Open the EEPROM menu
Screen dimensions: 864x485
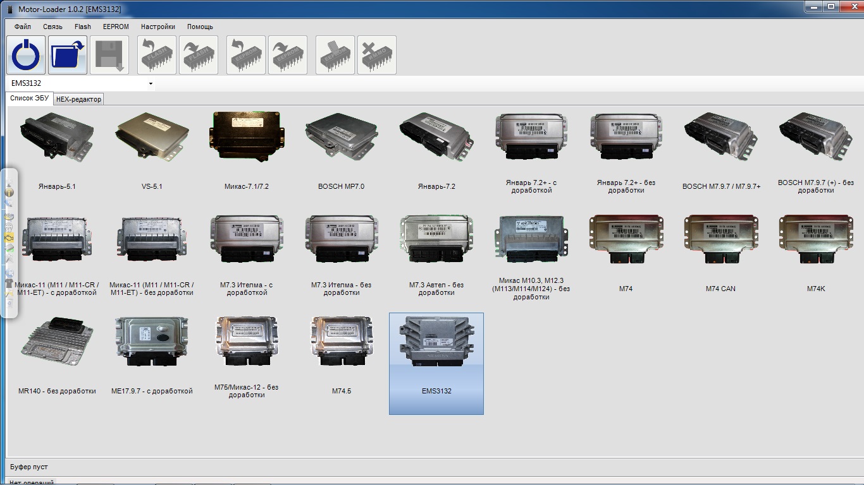pos(116,27)
